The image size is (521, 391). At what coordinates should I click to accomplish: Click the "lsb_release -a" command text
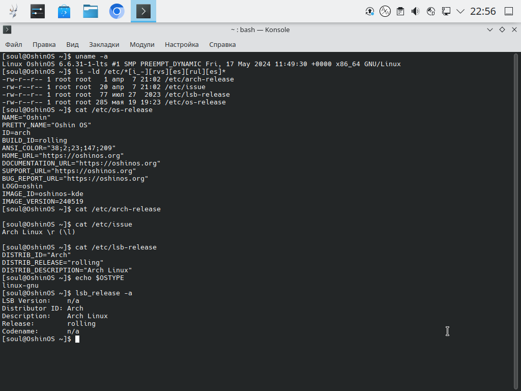(104, 294)
